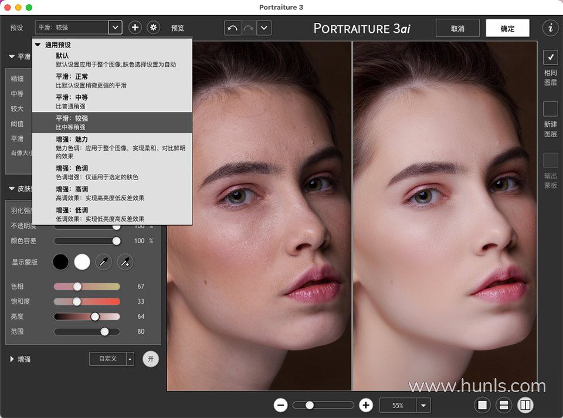Open the preset dropdown arrow
Viewport: 563px width, 418px height.
pyautogui.click(x=116, y=28)
